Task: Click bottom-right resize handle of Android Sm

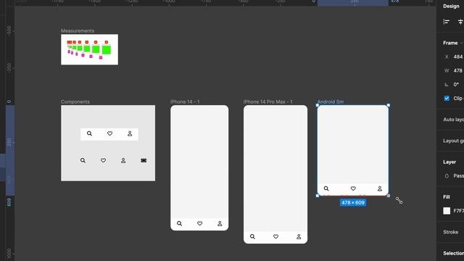Action: tap(389, 196)
